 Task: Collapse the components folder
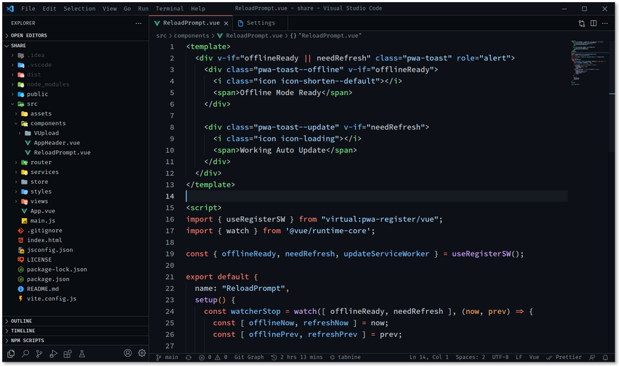coord(48,123)
